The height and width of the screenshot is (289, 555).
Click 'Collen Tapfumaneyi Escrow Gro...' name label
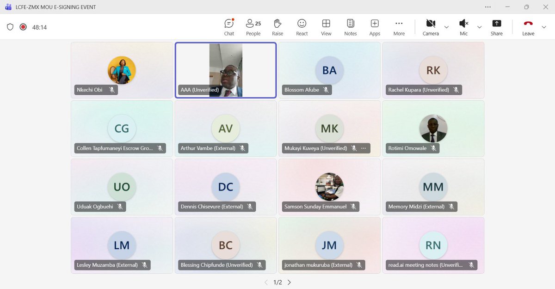[x=115, y=148]
